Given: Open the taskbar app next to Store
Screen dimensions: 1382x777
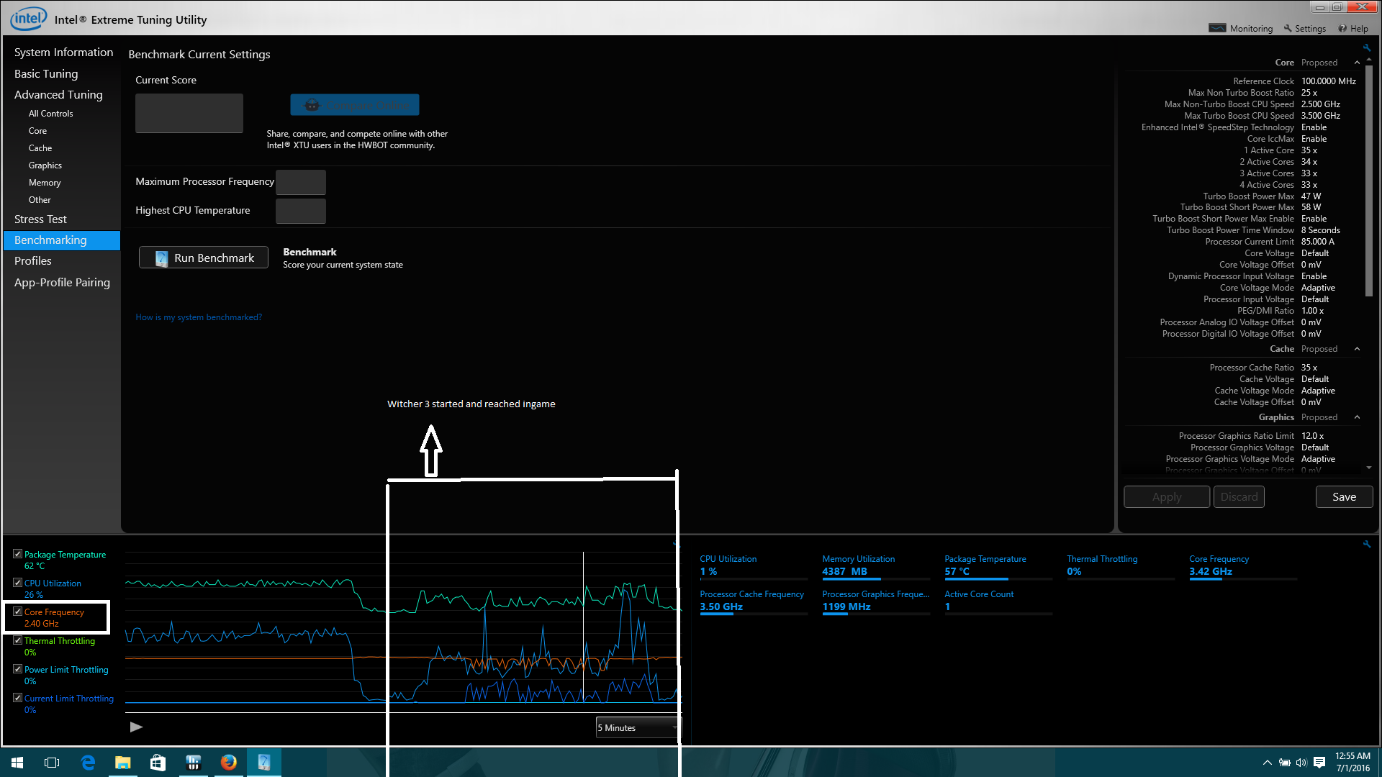Looking at the screenshot, I should pyautogui.click(x=193, y=763).
